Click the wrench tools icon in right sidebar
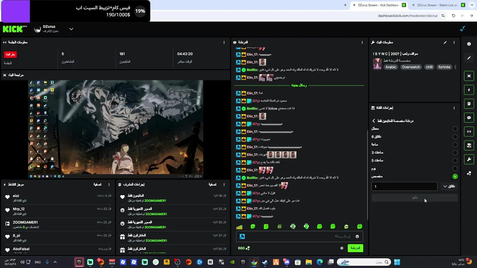The height and width of the screenshot is (268, 477). [469, 159]
